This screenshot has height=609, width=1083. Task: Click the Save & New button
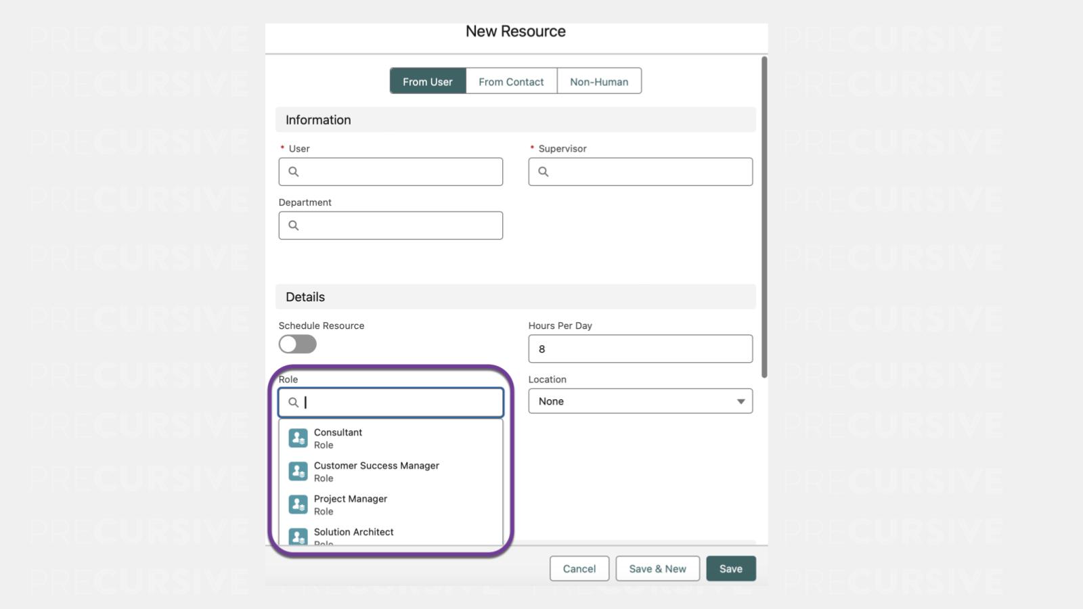point(657,569)
